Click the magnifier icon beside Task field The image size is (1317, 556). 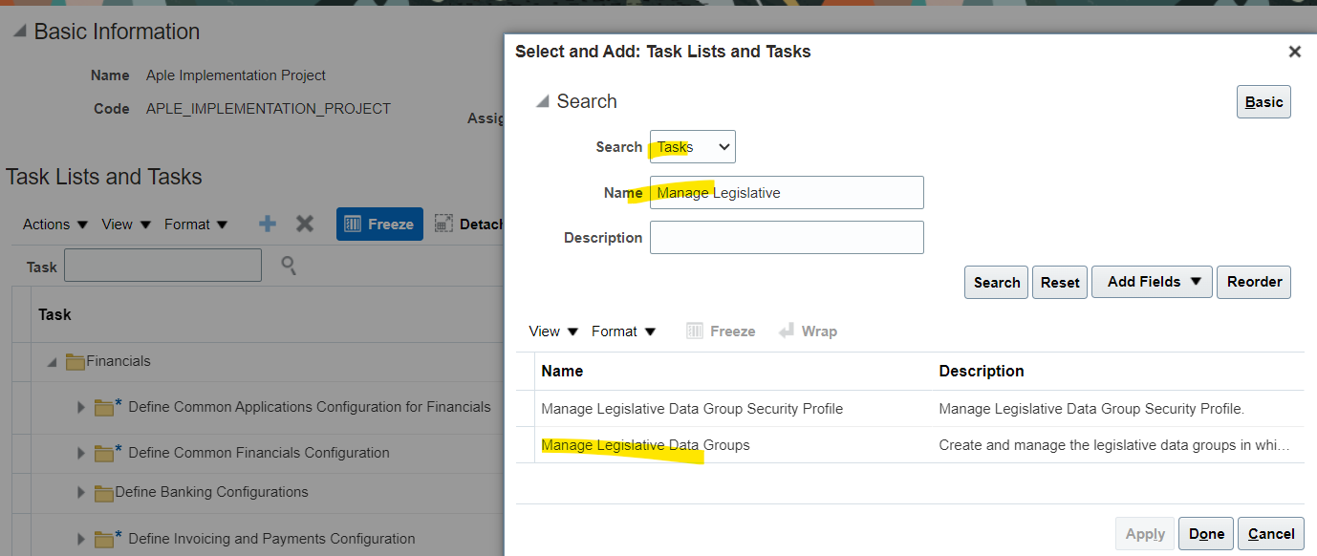pos(288,266)
